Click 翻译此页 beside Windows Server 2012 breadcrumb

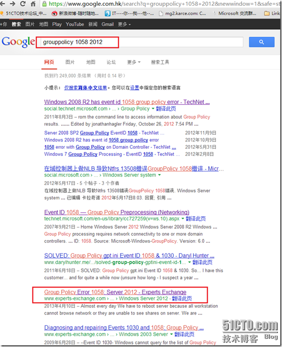pyautogui.click(x=182, y=298)
